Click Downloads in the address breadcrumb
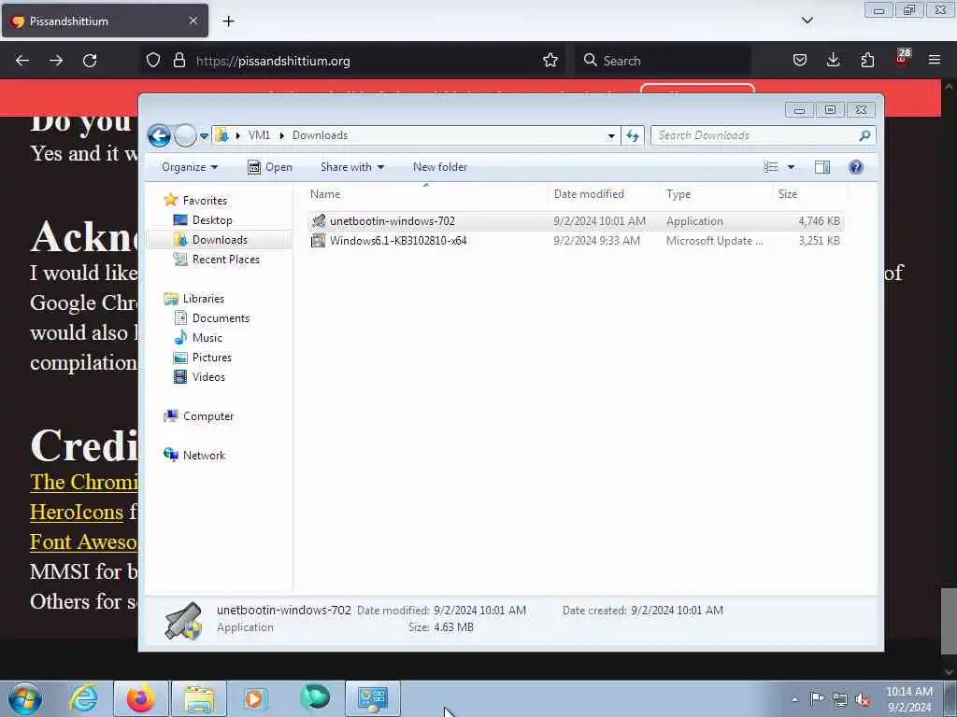 click(320, 135)
